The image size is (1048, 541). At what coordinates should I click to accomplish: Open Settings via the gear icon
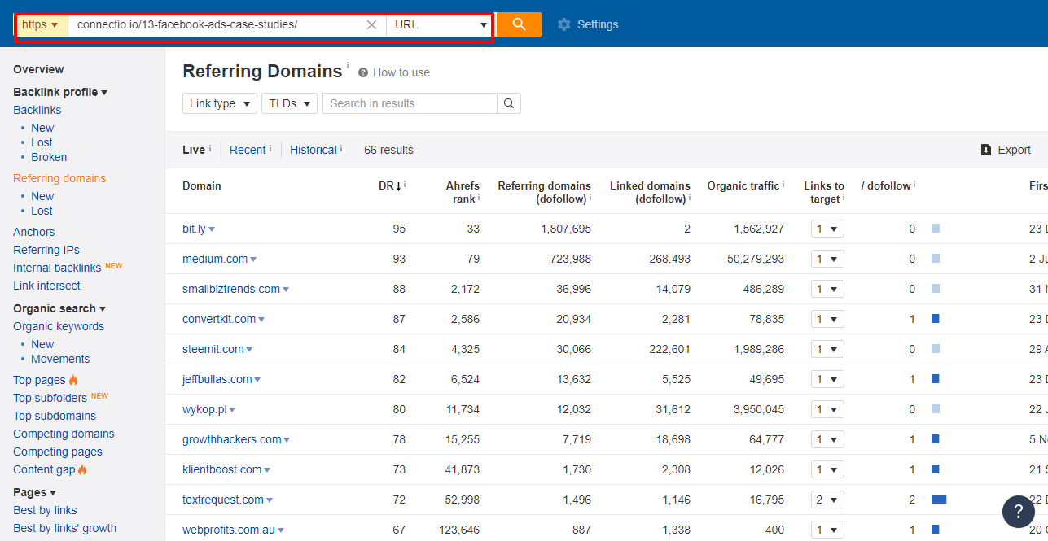[x=564, y=24]
